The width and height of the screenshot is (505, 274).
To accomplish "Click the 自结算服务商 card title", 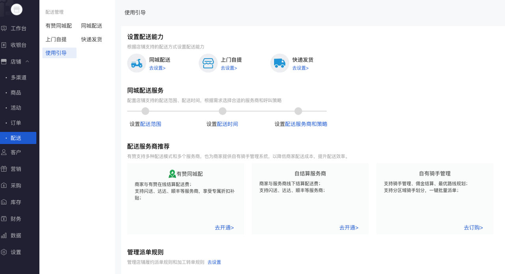I will coord(310,173).
